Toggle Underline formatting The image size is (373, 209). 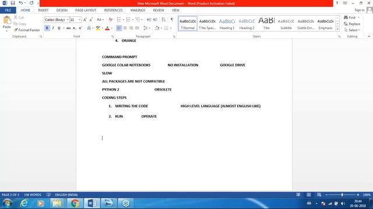point(59,28)
